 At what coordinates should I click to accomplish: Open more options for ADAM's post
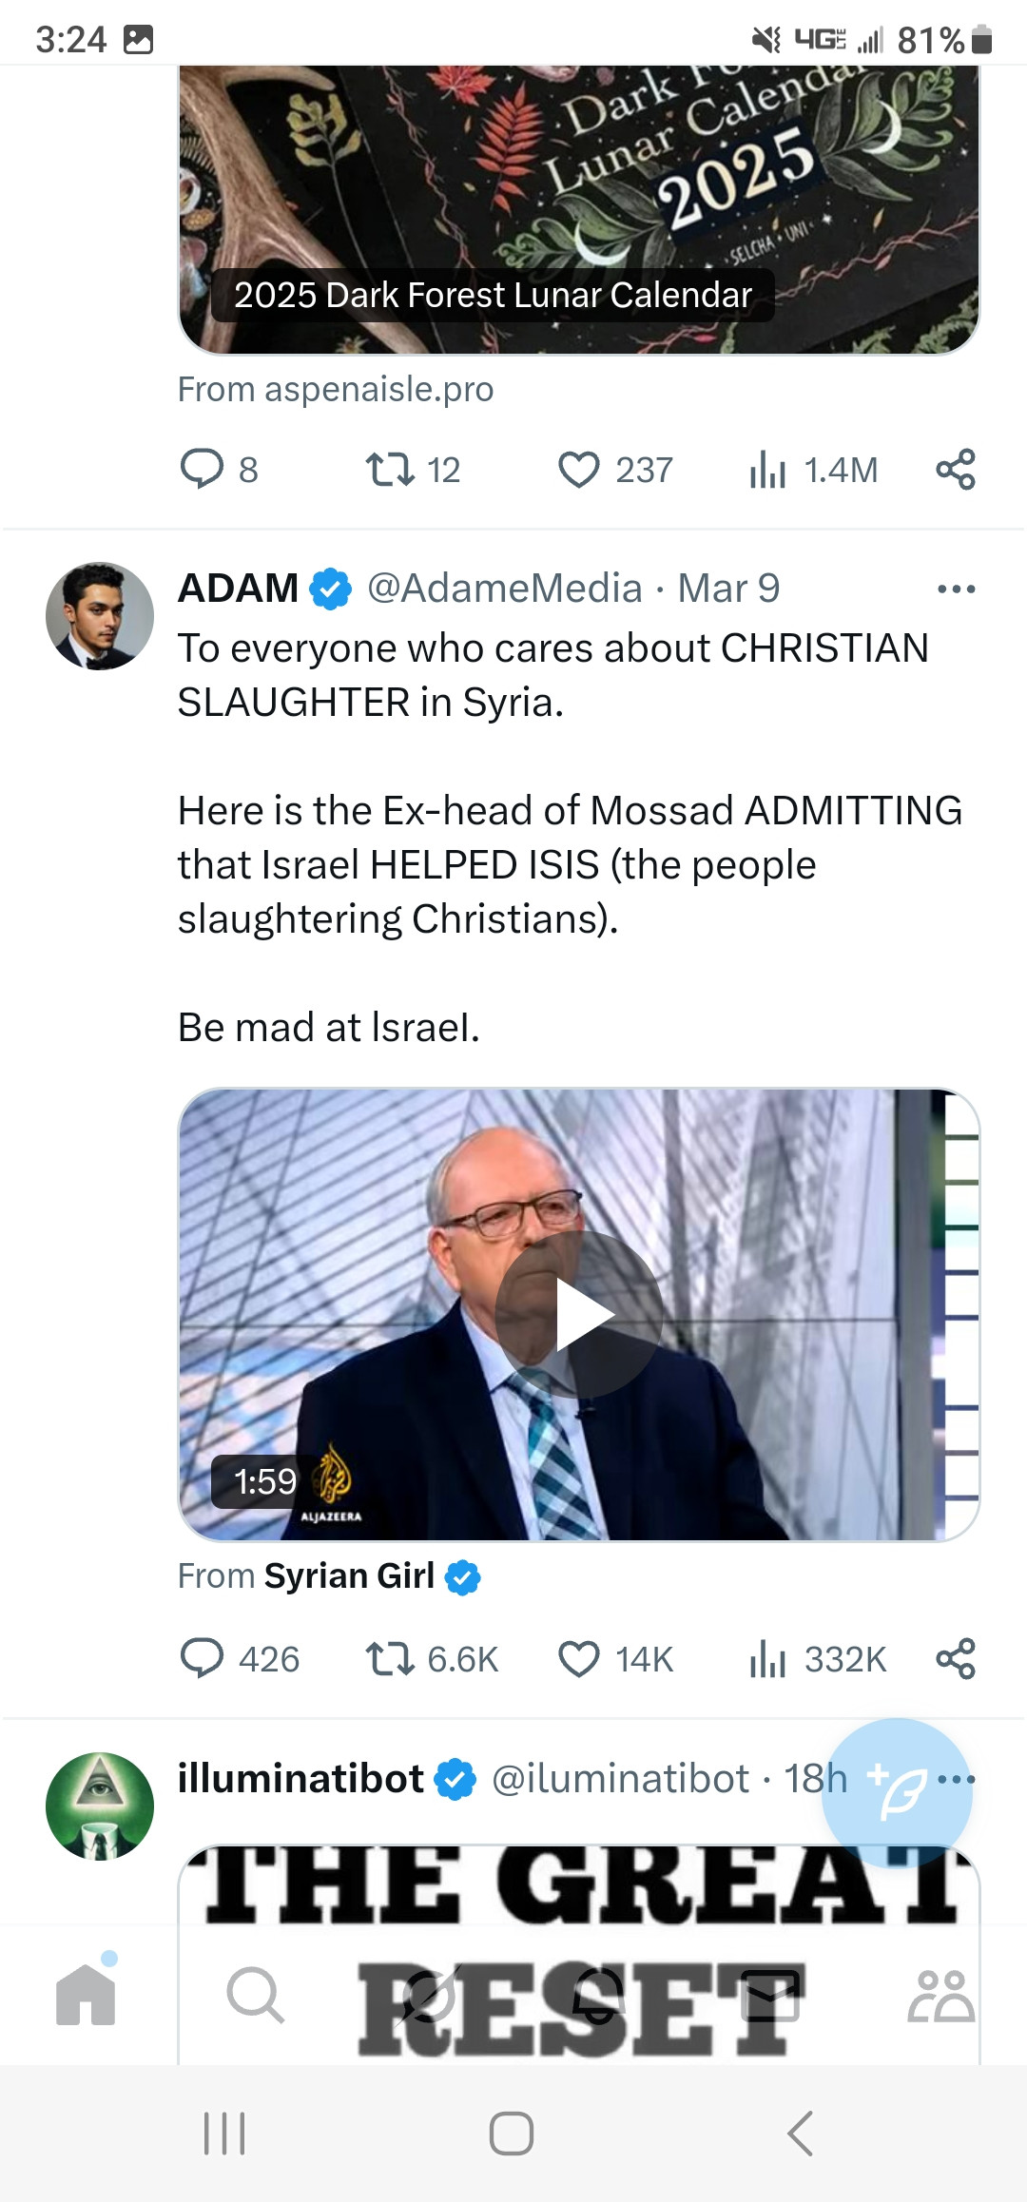tap(956, 589)
